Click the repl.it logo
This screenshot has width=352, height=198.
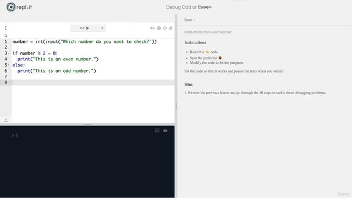click(x=19, y=7)
